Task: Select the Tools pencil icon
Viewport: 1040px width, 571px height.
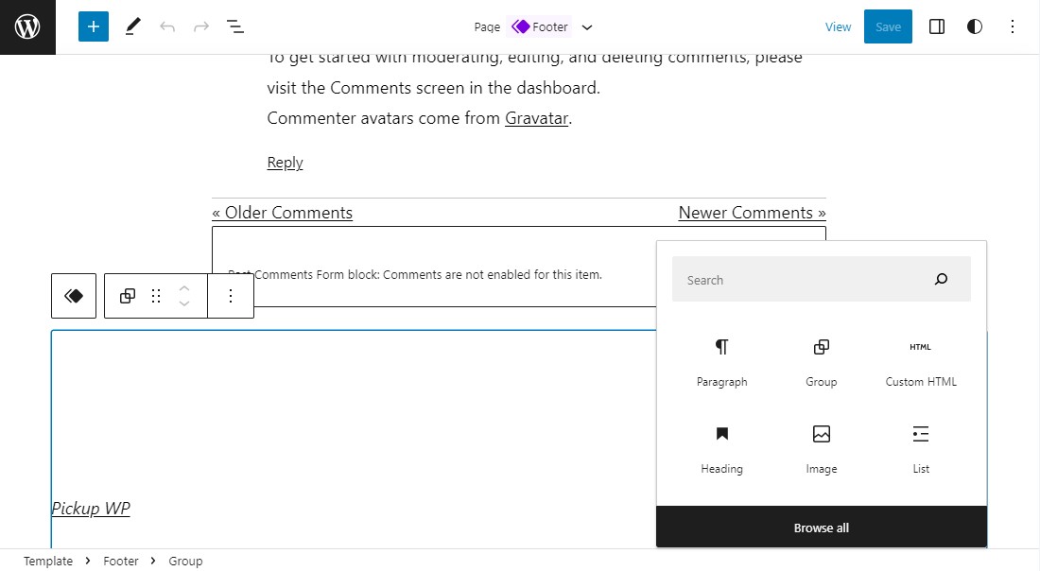Action: (132, 26)
